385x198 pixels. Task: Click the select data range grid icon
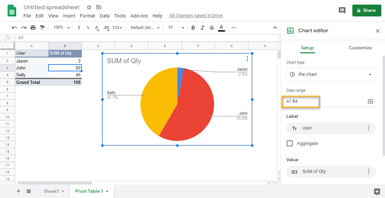(x=370, y=101)
